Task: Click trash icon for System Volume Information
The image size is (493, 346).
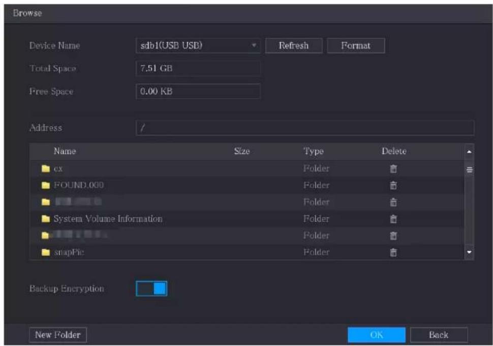Action: (x=393, y=218)
